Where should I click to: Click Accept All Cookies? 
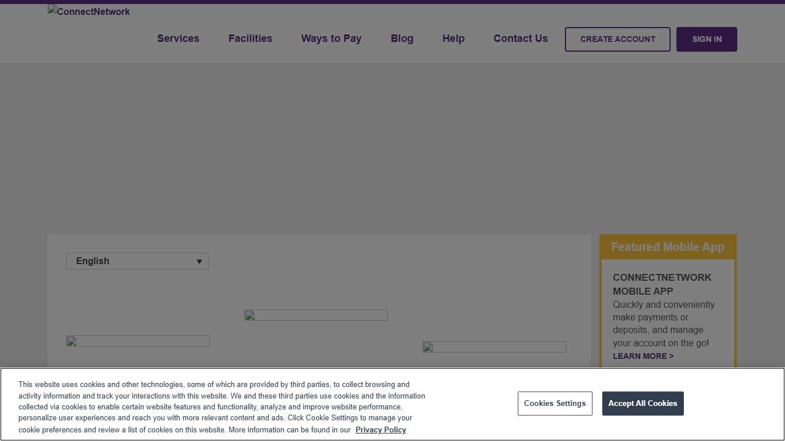642,403
